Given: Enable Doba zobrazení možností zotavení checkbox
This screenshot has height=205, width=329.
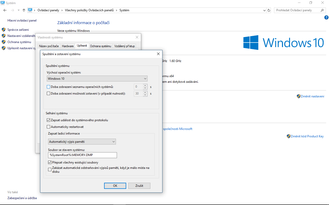Looking at the screenshot, I should point(48,94).
